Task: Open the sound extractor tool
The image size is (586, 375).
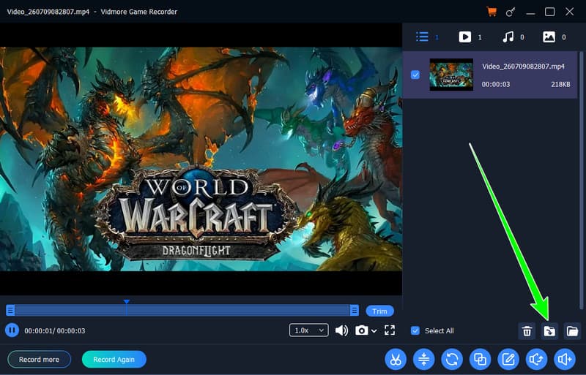Action: point(537,360)
